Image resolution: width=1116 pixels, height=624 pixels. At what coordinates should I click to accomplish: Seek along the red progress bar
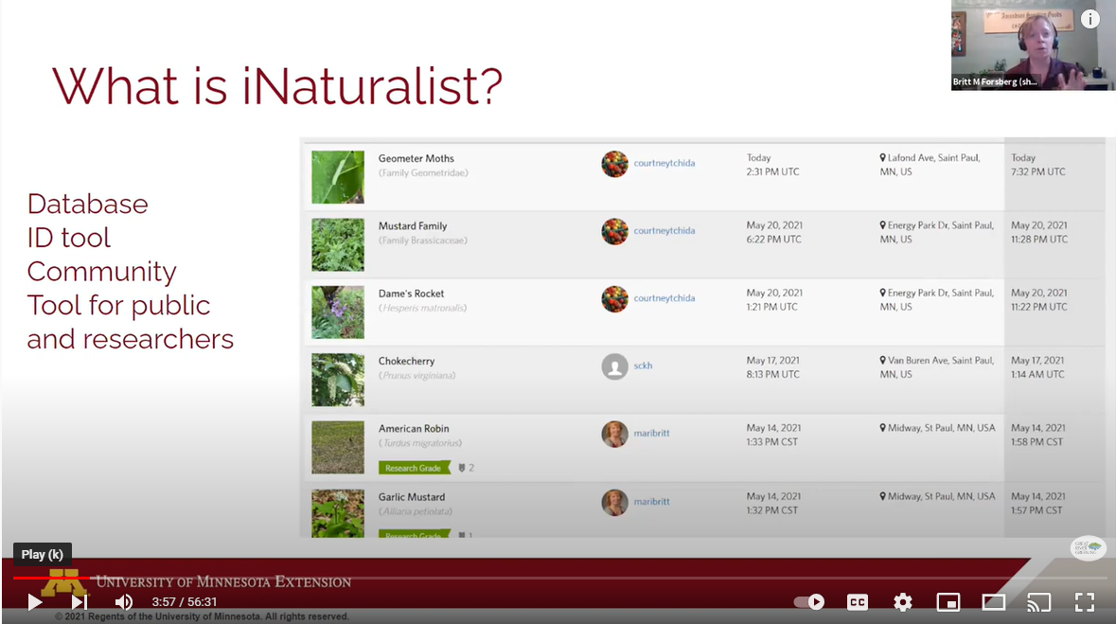50,578
